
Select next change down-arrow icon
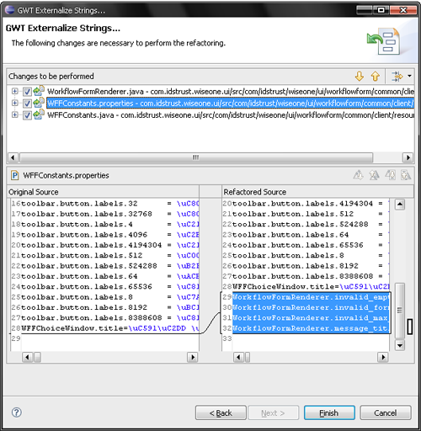360,76
